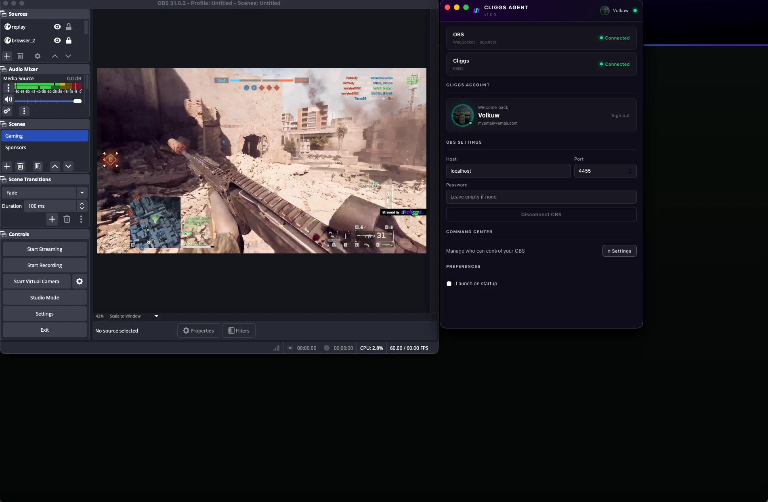Click Disconnect OBS button
Viewport: 768px width, 502px height.
click(541, 215)
